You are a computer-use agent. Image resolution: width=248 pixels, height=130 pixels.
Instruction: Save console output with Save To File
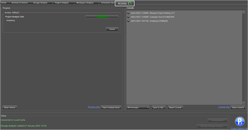pos(159,107)
